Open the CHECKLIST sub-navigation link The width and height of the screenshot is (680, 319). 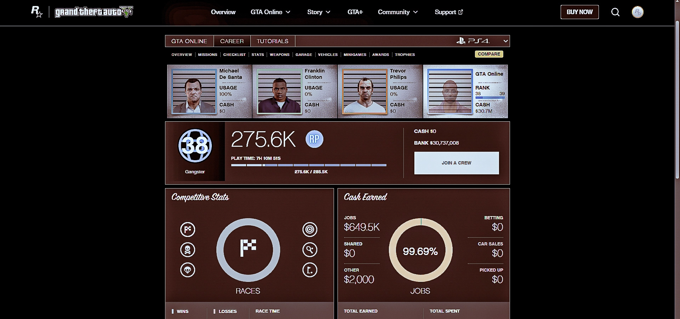[234, 54]
